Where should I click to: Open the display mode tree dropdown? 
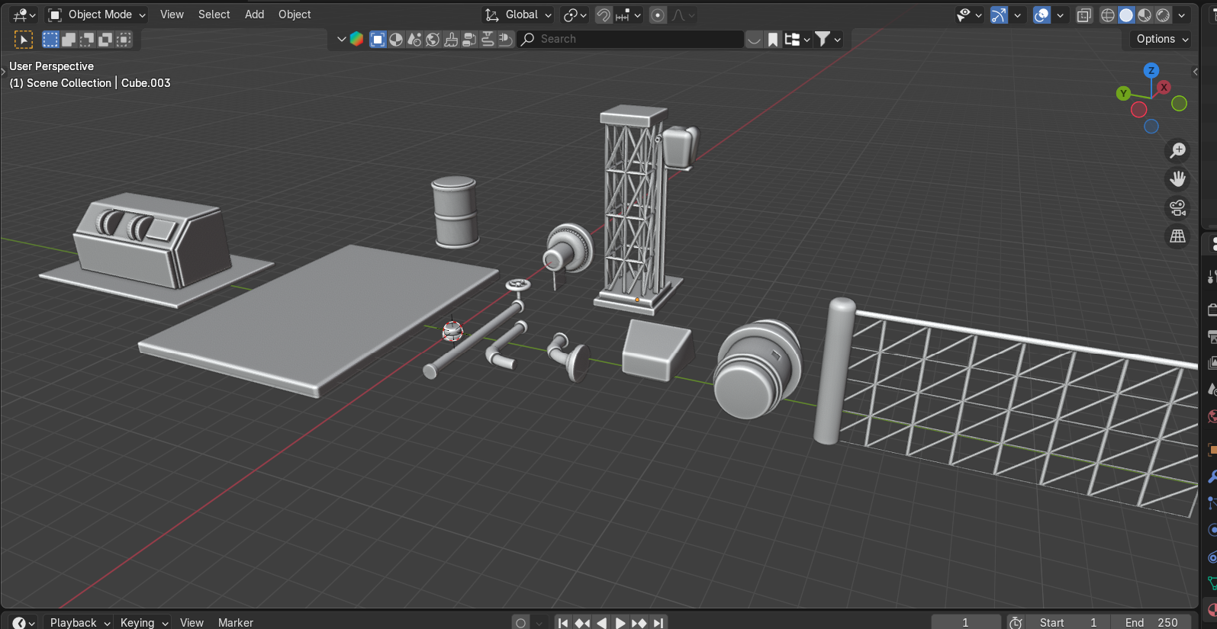coord(797,39)
